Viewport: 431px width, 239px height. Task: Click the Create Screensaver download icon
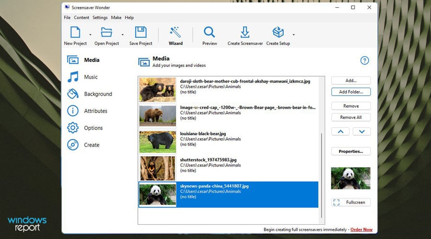click(245, 33)
